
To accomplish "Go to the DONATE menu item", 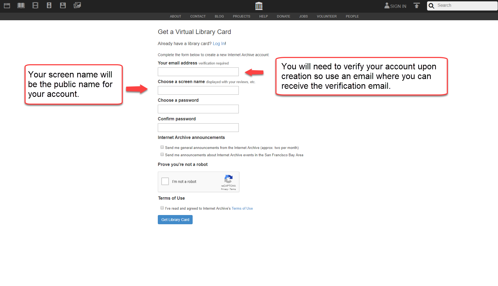I will [283, 16].
